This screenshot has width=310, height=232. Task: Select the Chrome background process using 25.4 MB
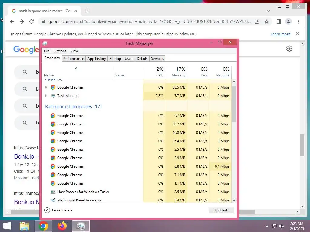point(137,141)
